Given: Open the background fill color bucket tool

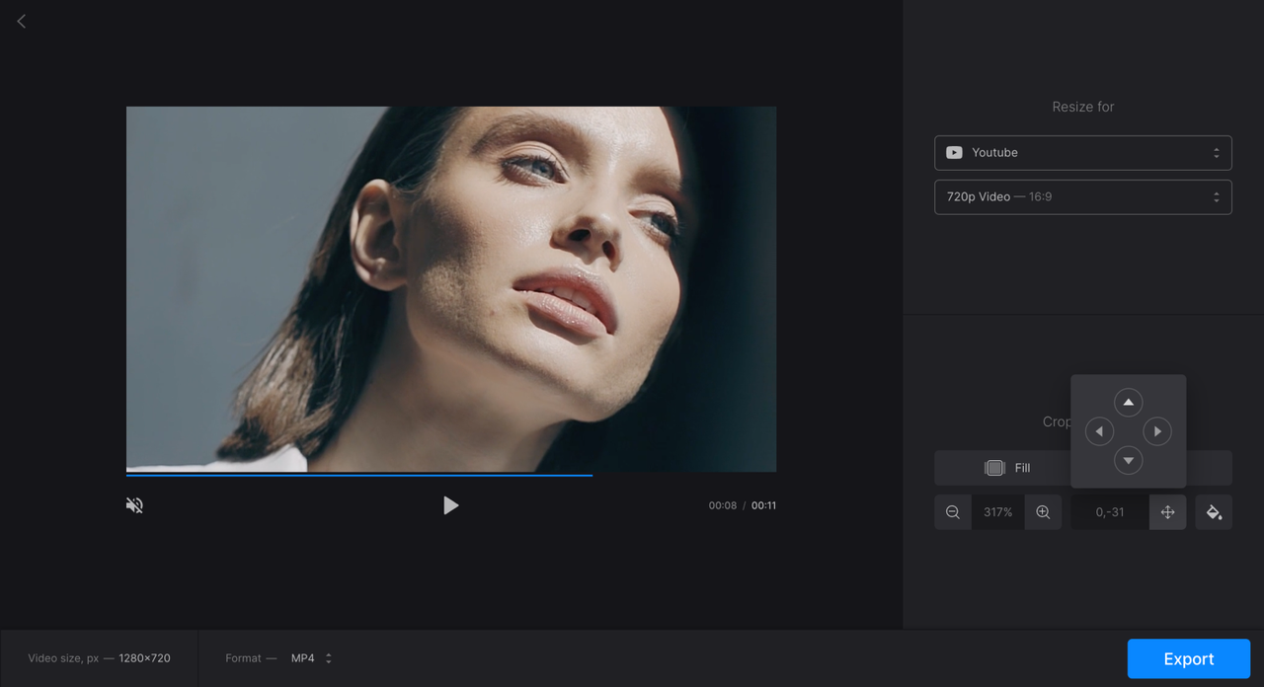Looking at the screenshot, I should click(x=1214, y=511).
